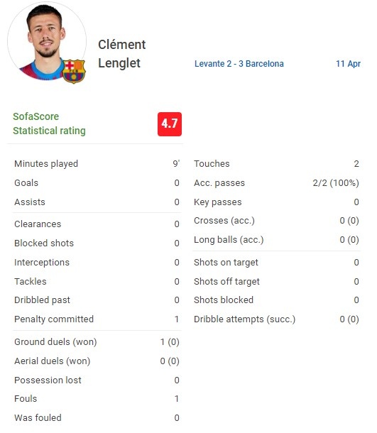Select the Touches stat row
Viewport: 377px width, 433px height.
click(276, 164)
